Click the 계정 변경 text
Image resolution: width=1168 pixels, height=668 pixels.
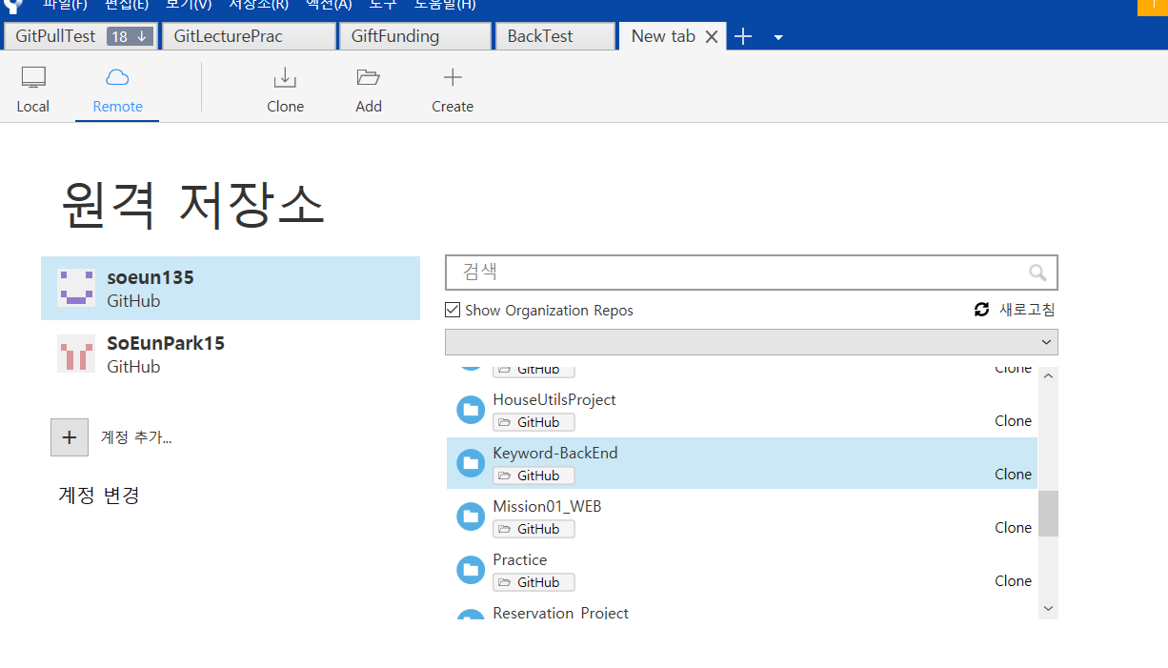[99, 496]
